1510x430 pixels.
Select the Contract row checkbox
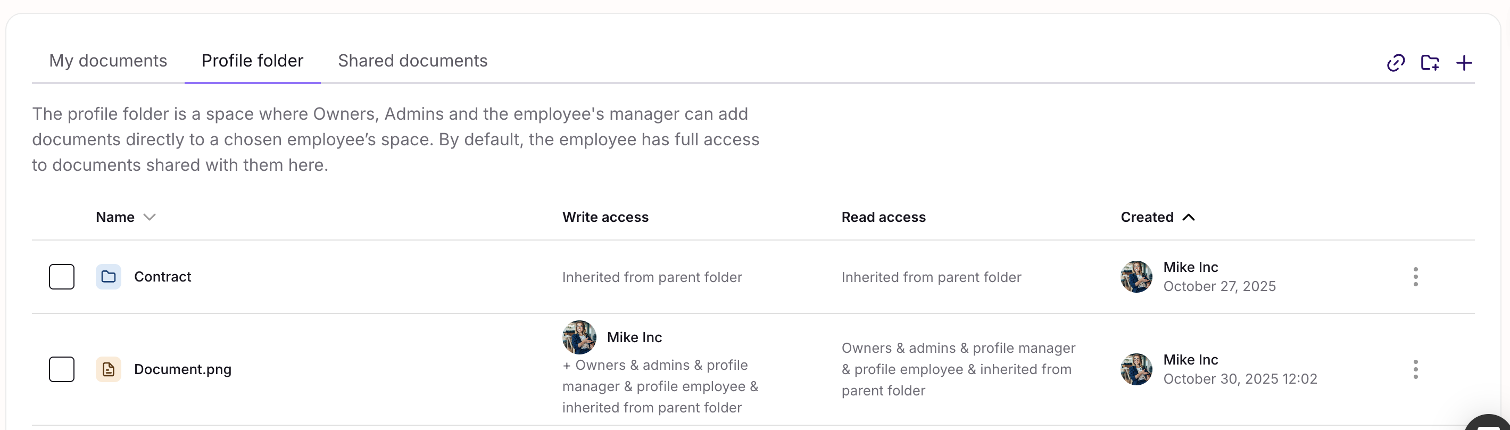coord(62,277)
